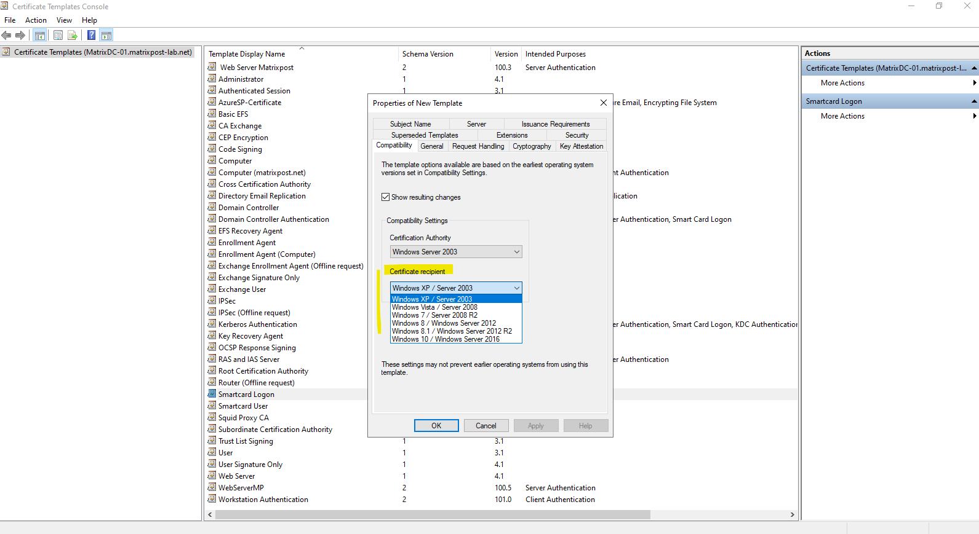
Task: Open the Server tab
Action: point(476,124)
